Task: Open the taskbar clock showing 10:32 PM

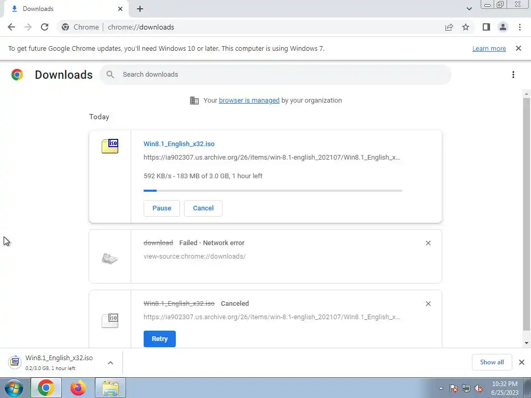Action: (x=505, y=388)
